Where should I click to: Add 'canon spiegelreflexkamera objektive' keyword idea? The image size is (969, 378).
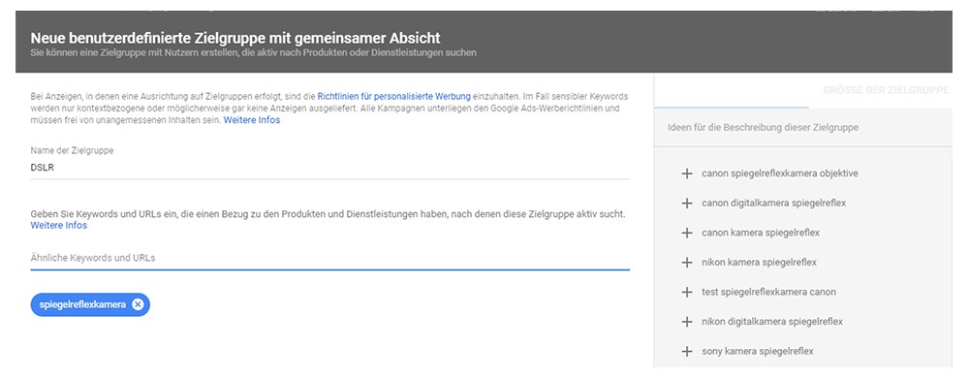point(686,173)
